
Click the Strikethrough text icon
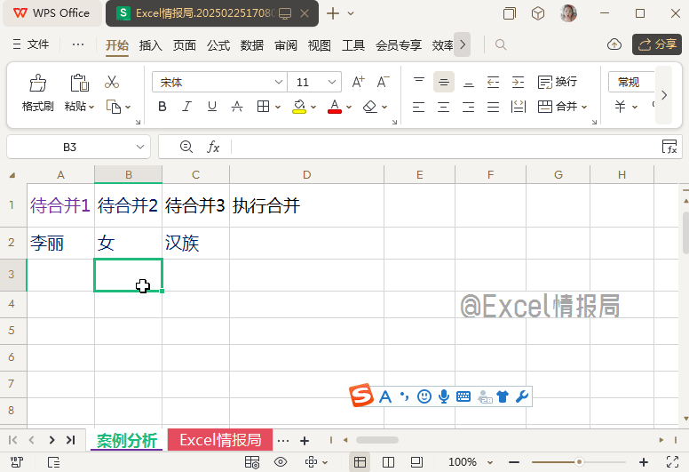(237, 107)
